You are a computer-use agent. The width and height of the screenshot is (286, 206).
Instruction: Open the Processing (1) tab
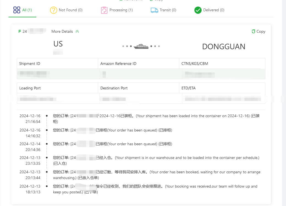pyautogui.click(x=121, y=10)
